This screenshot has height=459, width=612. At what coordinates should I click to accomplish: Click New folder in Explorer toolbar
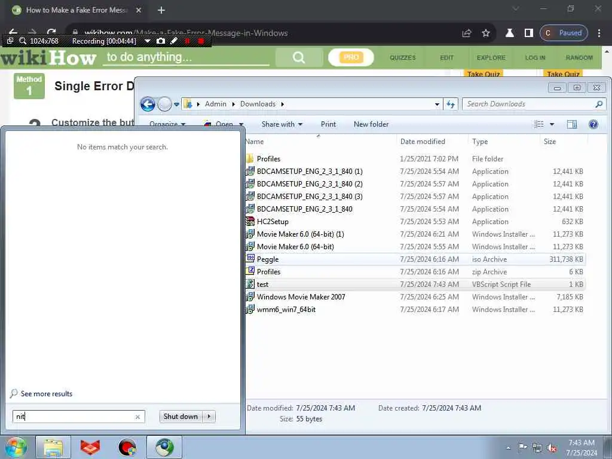point(371,124)
